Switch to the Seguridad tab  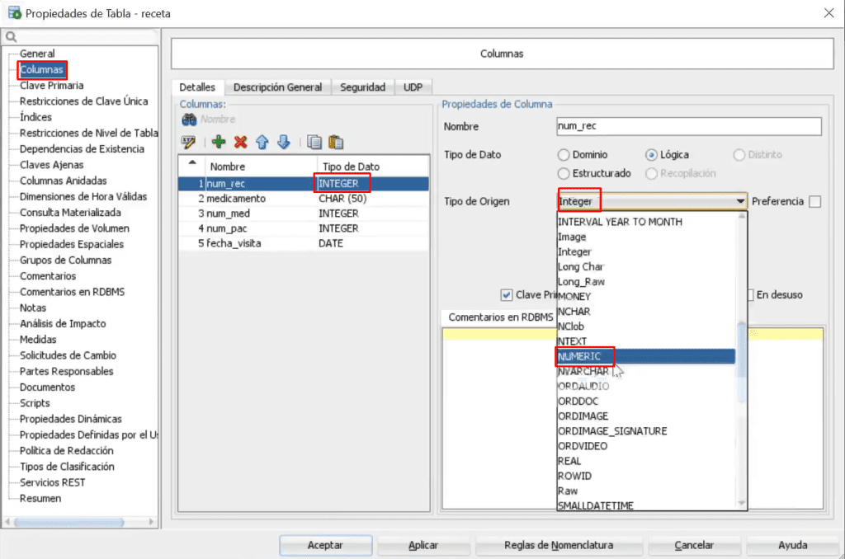pyautogui.click(x=363, y=87)
